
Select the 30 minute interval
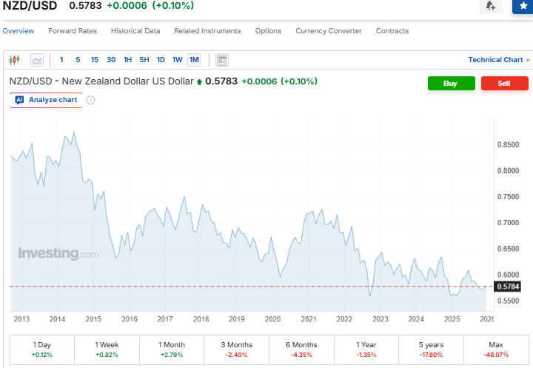pyautogui.click(x=111, y=60)
